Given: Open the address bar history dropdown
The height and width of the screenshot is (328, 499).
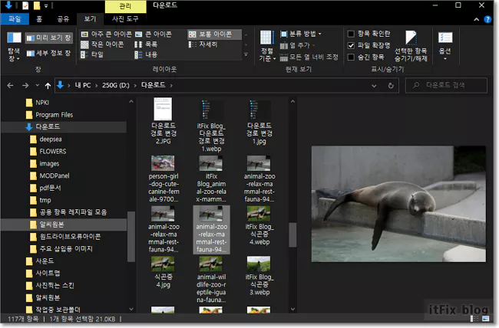Looking at the screenshot, I should (375, 86).
